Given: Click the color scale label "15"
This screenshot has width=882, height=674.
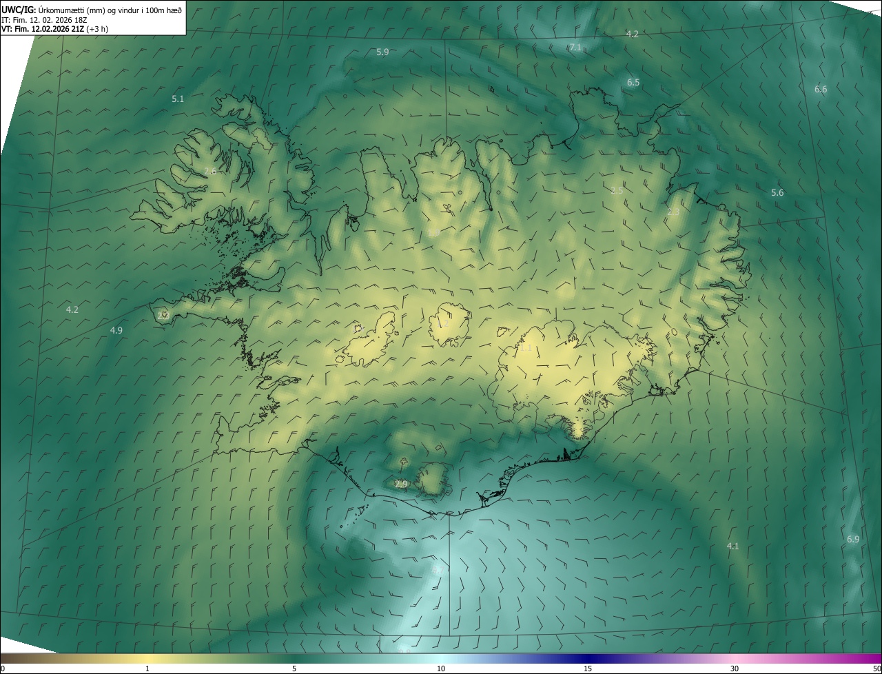Looking at the screenshot, I should pos(588,668).
